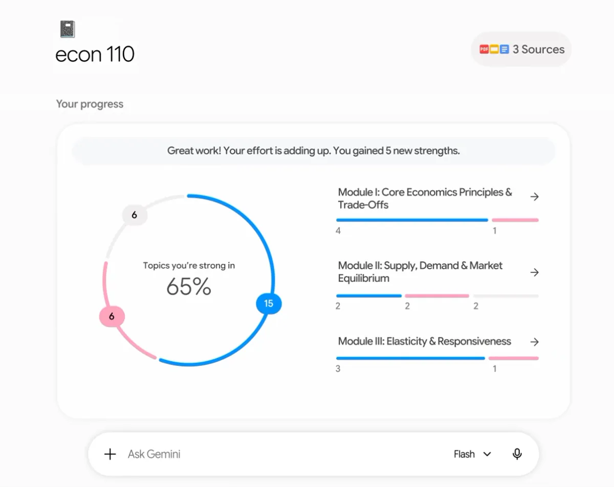Click the yellow slides source icon
This screenshot has height=487, width=614.
(494, 50)
